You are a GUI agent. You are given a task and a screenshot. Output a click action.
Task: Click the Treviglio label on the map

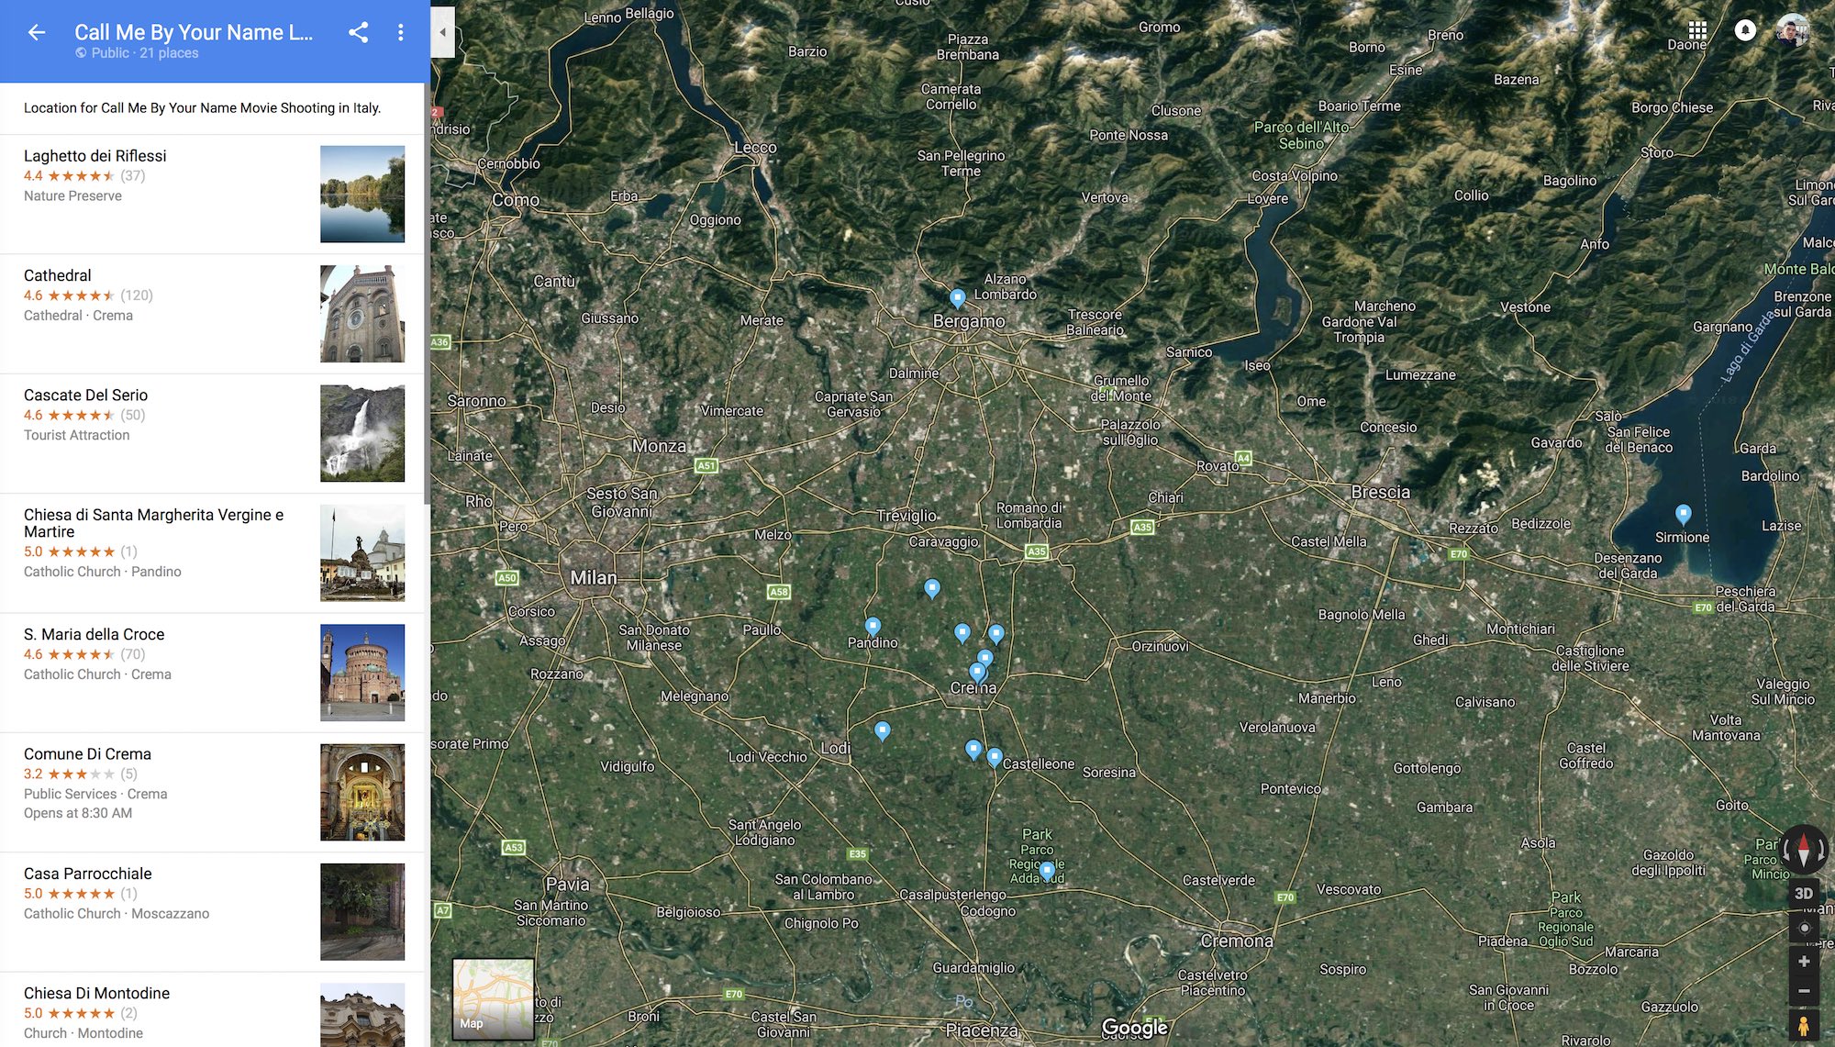(x=906, y=516)
